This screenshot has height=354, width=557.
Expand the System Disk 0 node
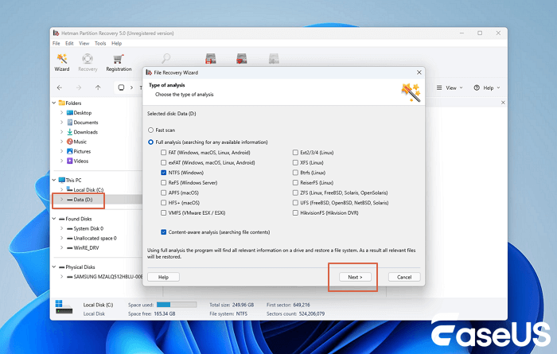click(62, 228)
